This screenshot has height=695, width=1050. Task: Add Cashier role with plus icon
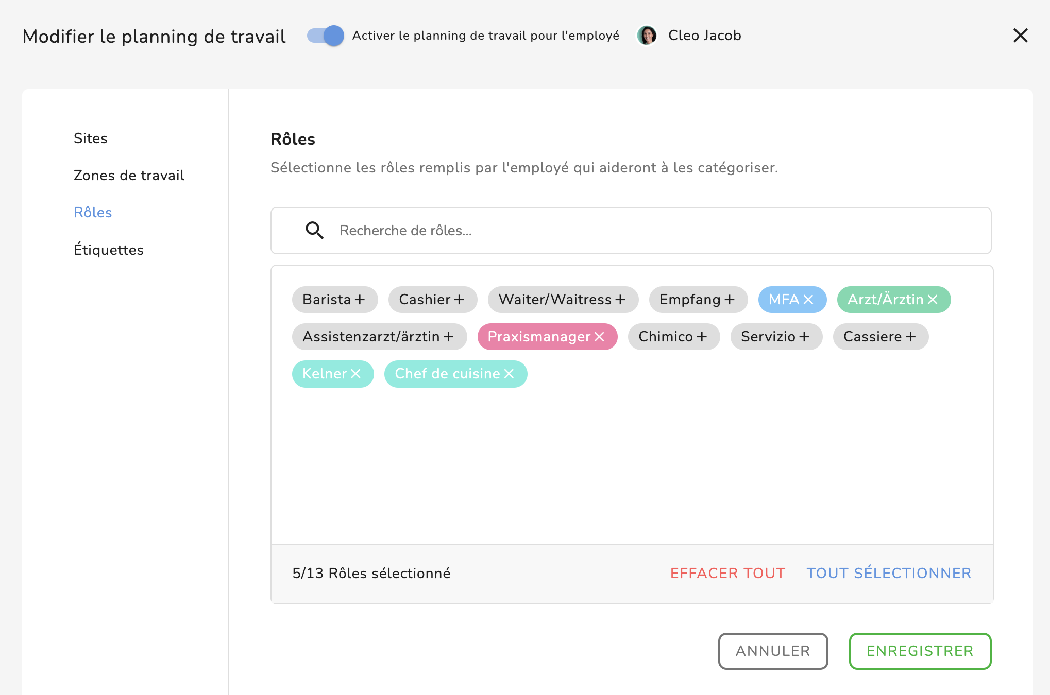(x=459, y=300)
